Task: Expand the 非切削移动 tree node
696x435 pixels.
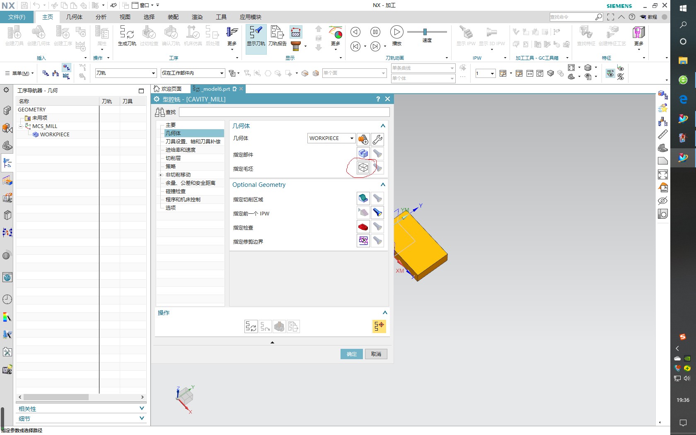Action: pyautogui.click(x=160, y=175)
